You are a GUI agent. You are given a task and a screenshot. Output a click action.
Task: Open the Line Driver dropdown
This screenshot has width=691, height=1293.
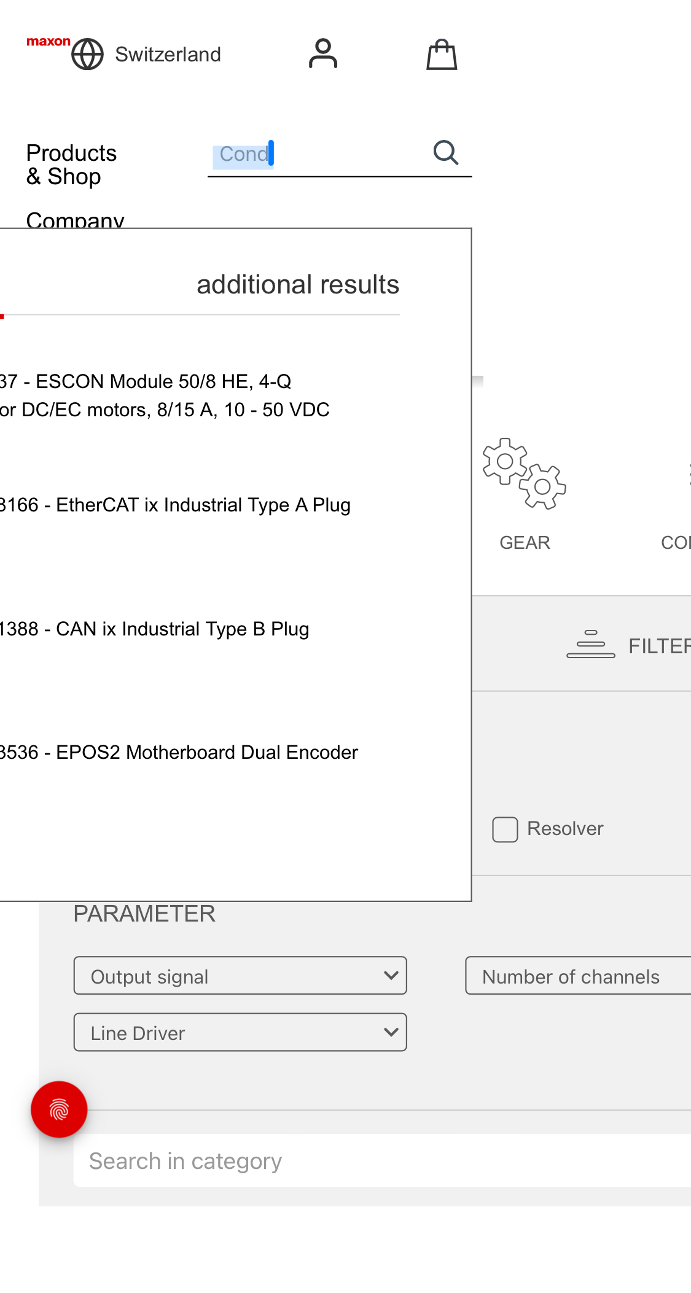tap(240, 1032)
